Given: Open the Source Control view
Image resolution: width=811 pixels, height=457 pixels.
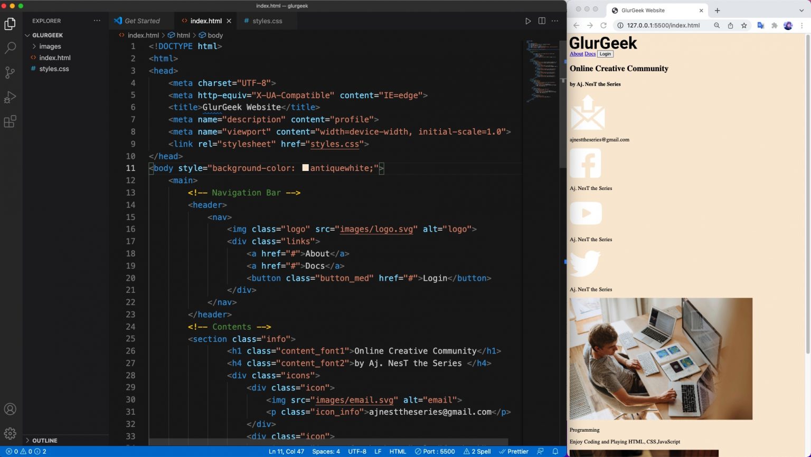Looking at the screenshot, I should 10,72.
